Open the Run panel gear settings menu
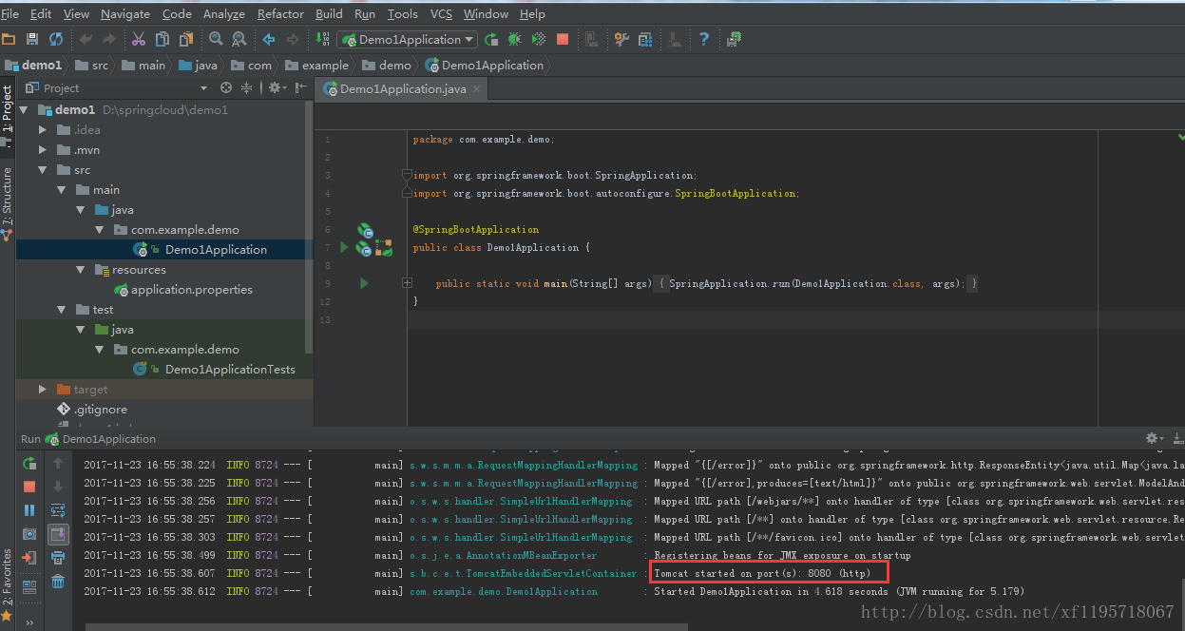Viewport: 1185px width, 631px height. point(1155,438)
